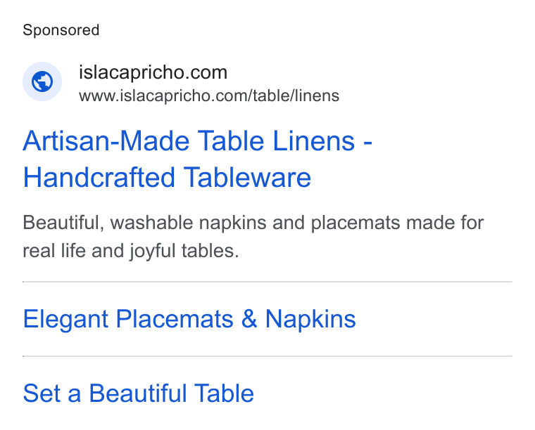
Task: Open the Set a Beautiful Table sitelink
Action: [x=139, y=393]
